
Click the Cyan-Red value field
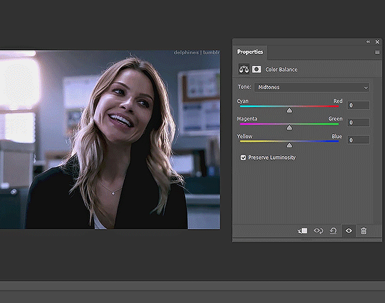pyautogui.click(x=358, y=106)
